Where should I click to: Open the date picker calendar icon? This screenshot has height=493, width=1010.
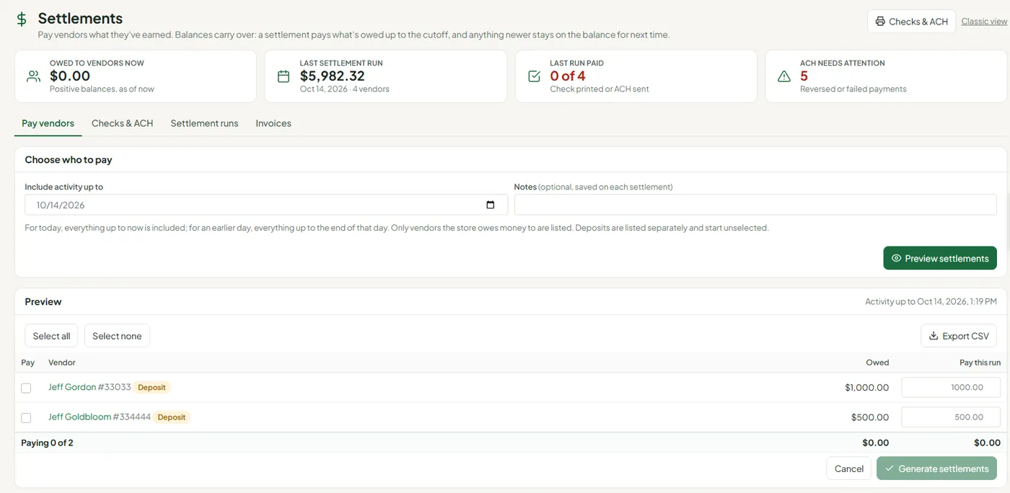pyautogui.click(x=491, y=205)
